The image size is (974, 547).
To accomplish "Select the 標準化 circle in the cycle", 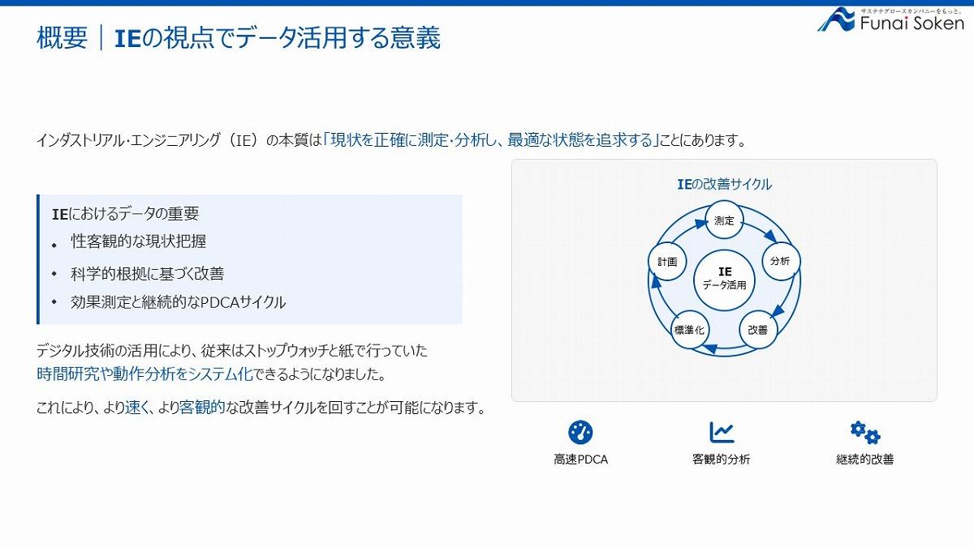I will point(690,330).
